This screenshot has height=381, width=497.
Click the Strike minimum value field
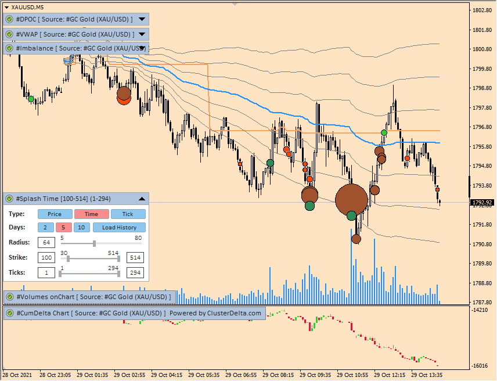click(x=46, y=257)
